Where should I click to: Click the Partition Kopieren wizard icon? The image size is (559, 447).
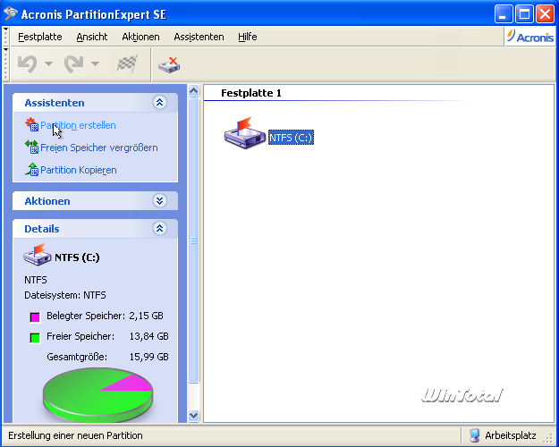[31, 169]
